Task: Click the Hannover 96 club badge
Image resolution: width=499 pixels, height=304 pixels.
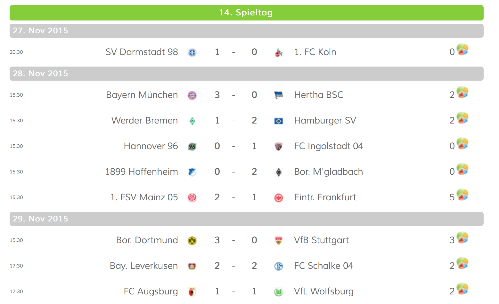Action: tap(192, 147)
